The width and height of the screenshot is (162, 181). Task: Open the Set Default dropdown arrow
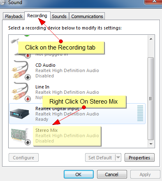coord(118,158)
